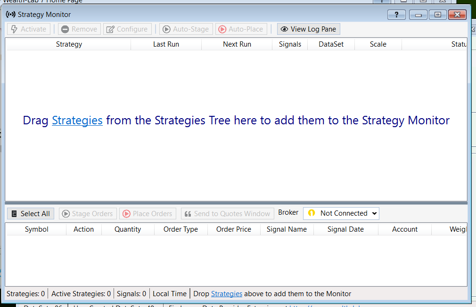The image size is (476, 307).
Task: Click the Local Time status entry
Action: pyautogui.click(x=169, y=294)
